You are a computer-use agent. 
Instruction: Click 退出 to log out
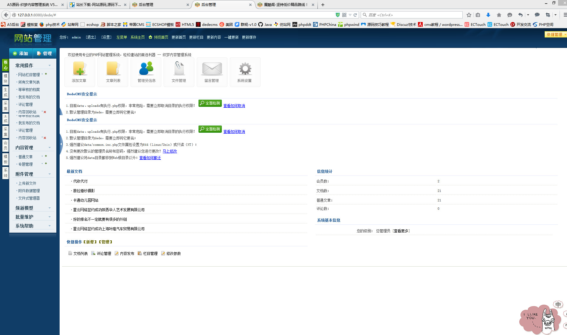pyautogui.click(x=91, y=37)
